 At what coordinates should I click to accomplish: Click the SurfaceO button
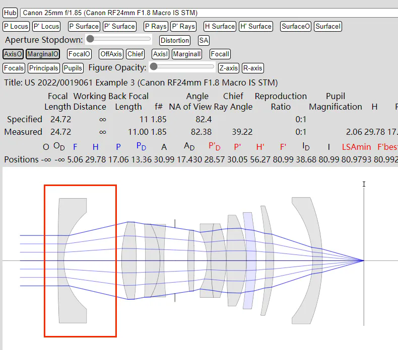click(x=296, y=26)
